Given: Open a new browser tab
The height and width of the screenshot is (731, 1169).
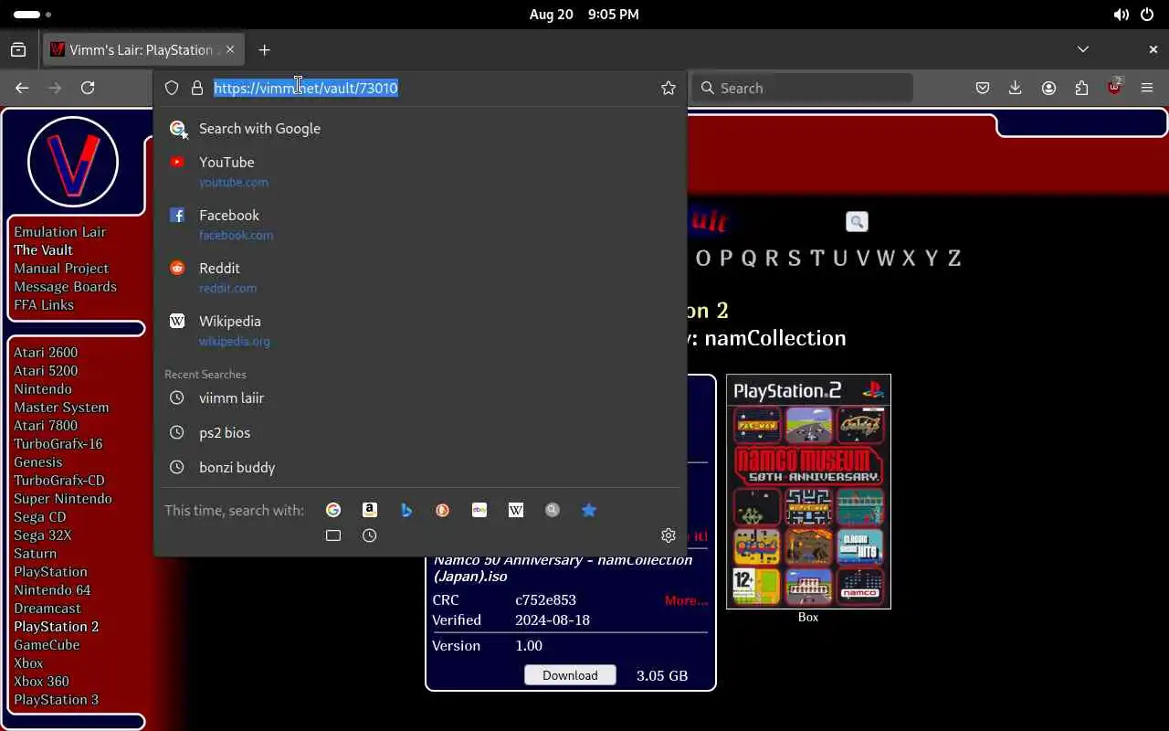Looking at the screenshot, I should [x=264, y=49].
